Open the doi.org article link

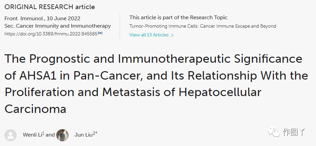pos(51,34)
